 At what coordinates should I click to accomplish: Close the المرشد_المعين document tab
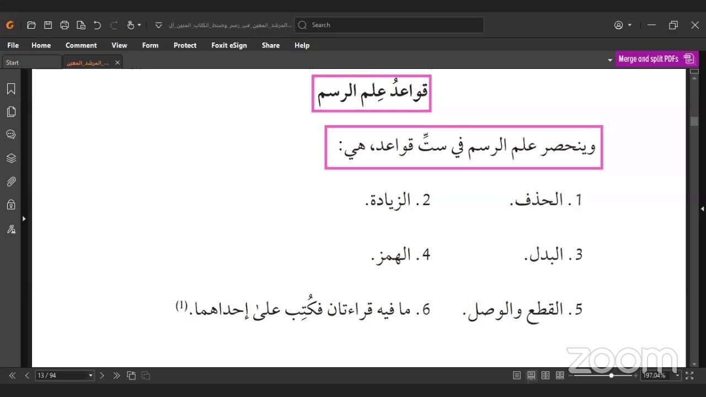117,63
